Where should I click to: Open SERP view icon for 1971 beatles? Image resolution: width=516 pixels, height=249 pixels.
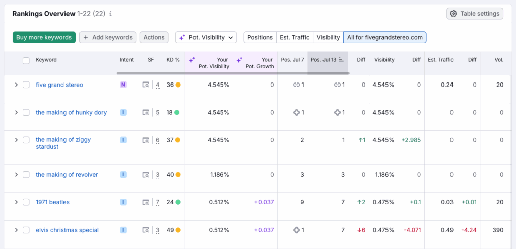(x=146, y=202)
